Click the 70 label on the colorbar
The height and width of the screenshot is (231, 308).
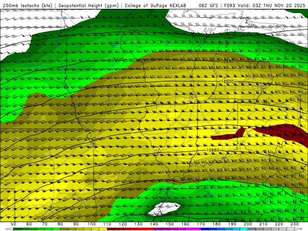coord(45,224)
